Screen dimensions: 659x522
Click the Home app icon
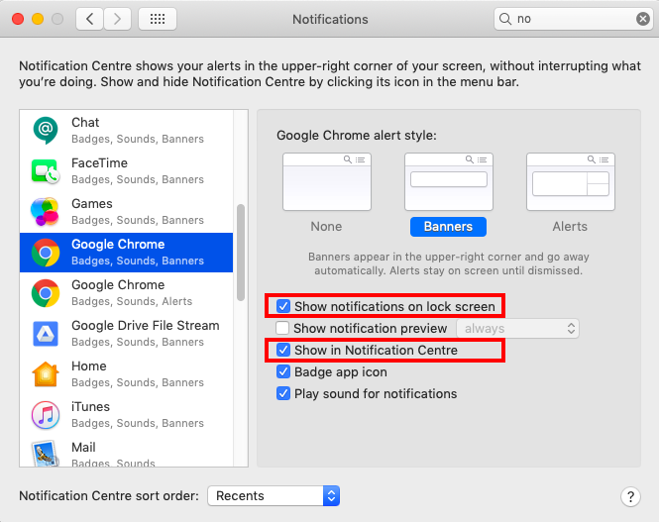(x=46, y=373)
